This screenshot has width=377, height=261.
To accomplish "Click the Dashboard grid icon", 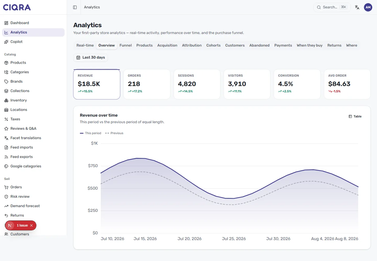I will point(6,23).
